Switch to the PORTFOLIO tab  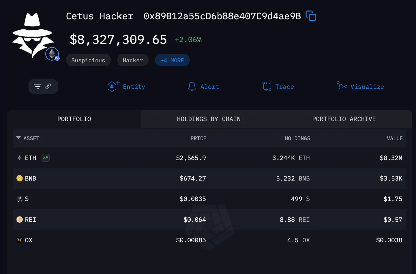click(74, 119)
